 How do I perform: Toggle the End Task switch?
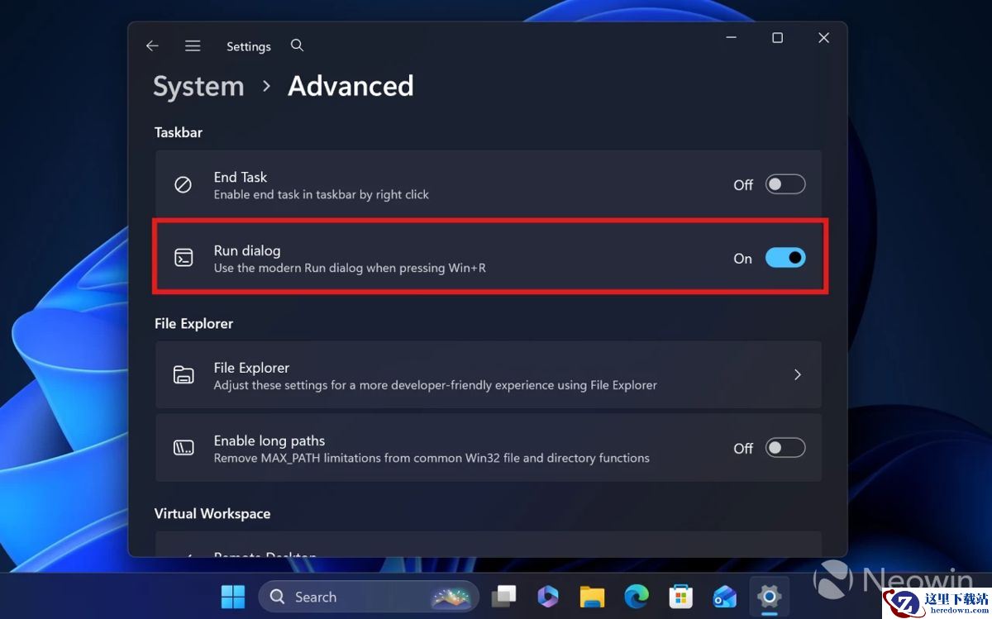(x=785, y=184)
